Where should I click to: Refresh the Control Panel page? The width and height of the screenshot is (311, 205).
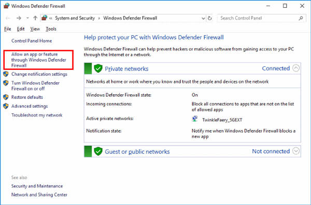209,18
